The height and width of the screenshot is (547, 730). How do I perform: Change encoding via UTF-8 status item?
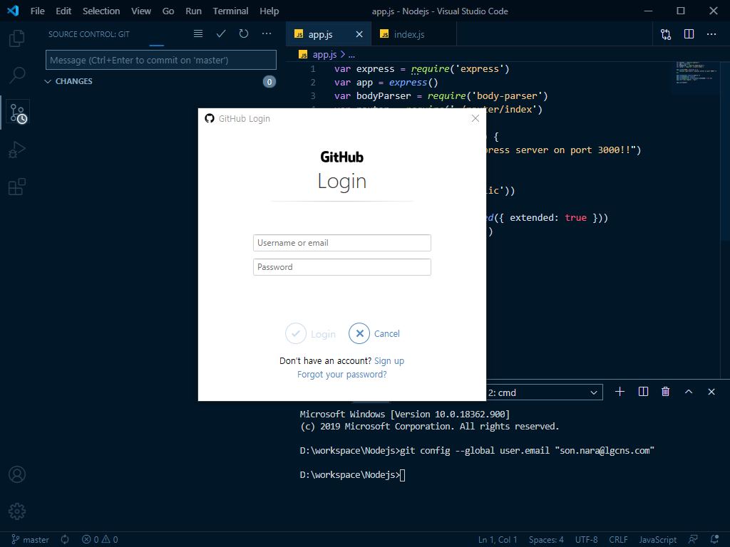[x=586, y=540]
